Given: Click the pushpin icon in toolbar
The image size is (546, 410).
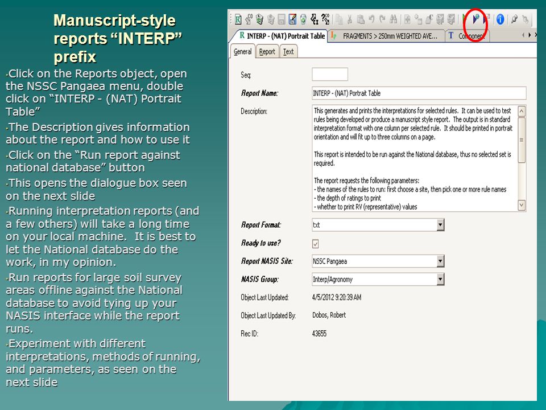Looking at the screenshot, I should (x=514, y=19).
